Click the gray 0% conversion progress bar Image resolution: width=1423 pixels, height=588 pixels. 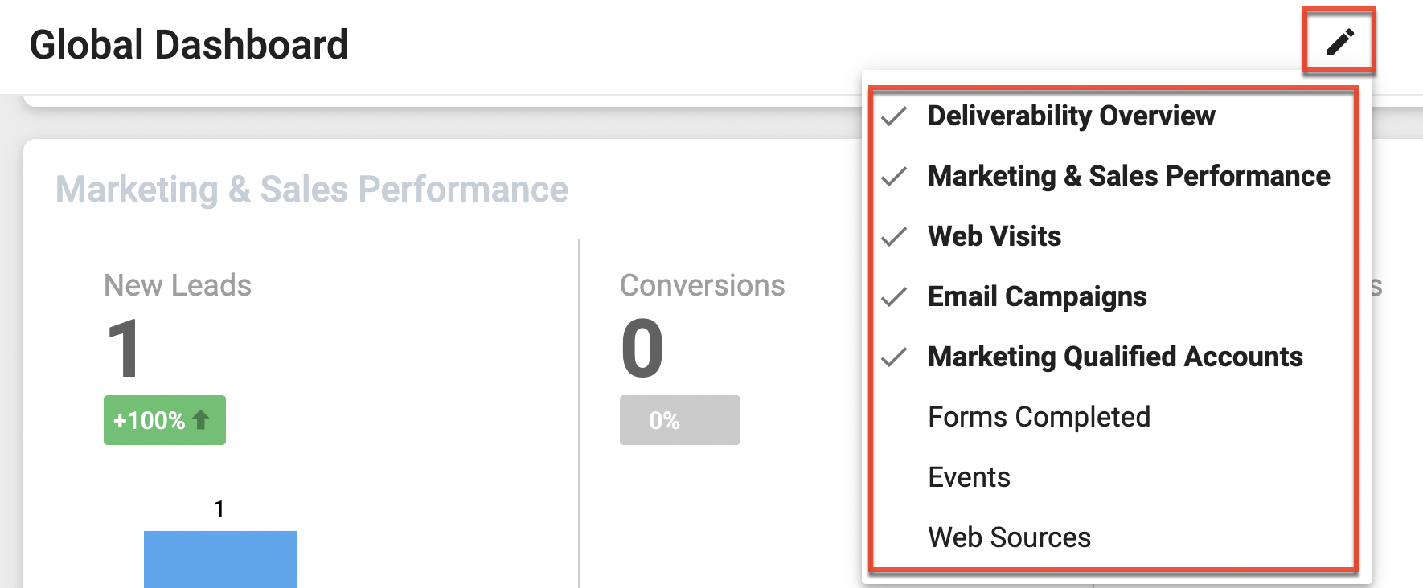click(679, 419)
